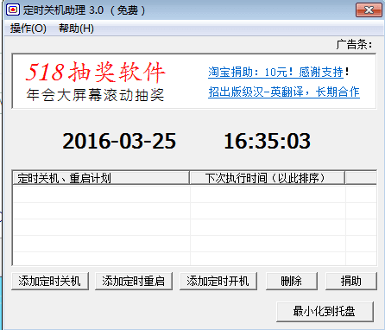Click the time 16:35:03 text

(x=268, y=141)
